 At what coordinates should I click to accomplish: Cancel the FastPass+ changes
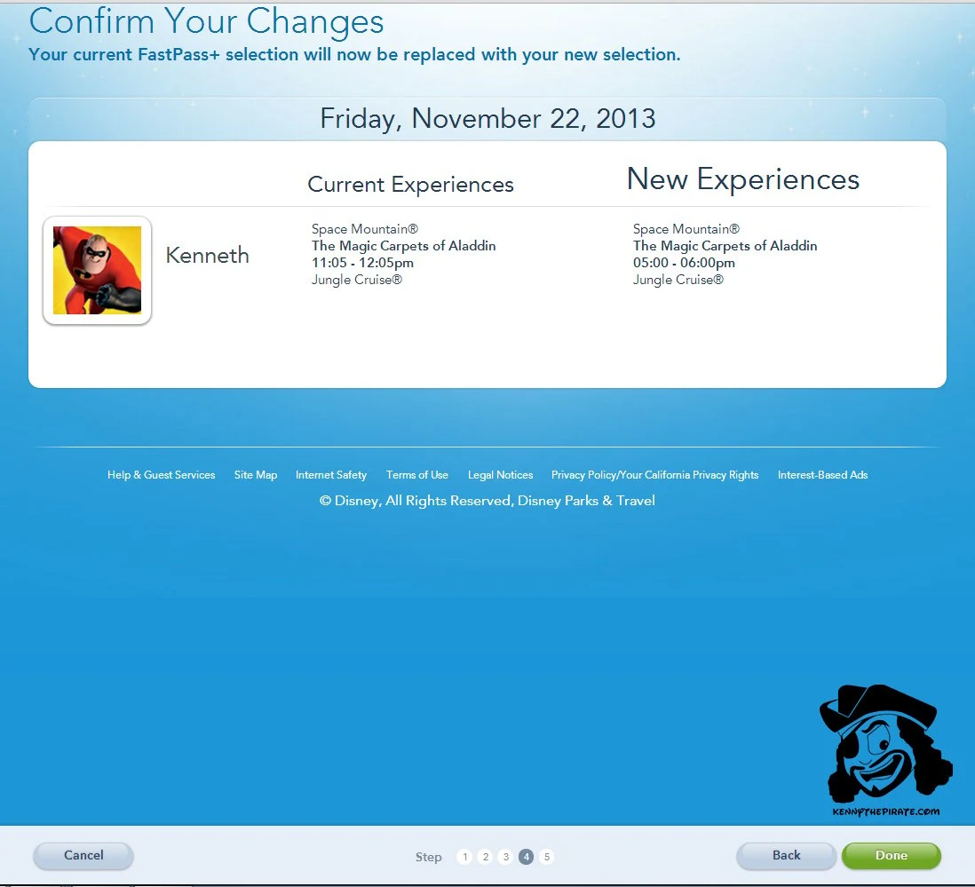tap(83, 855)
